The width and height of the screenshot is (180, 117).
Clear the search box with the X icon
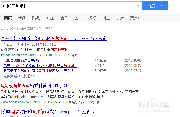pos(138,6)
